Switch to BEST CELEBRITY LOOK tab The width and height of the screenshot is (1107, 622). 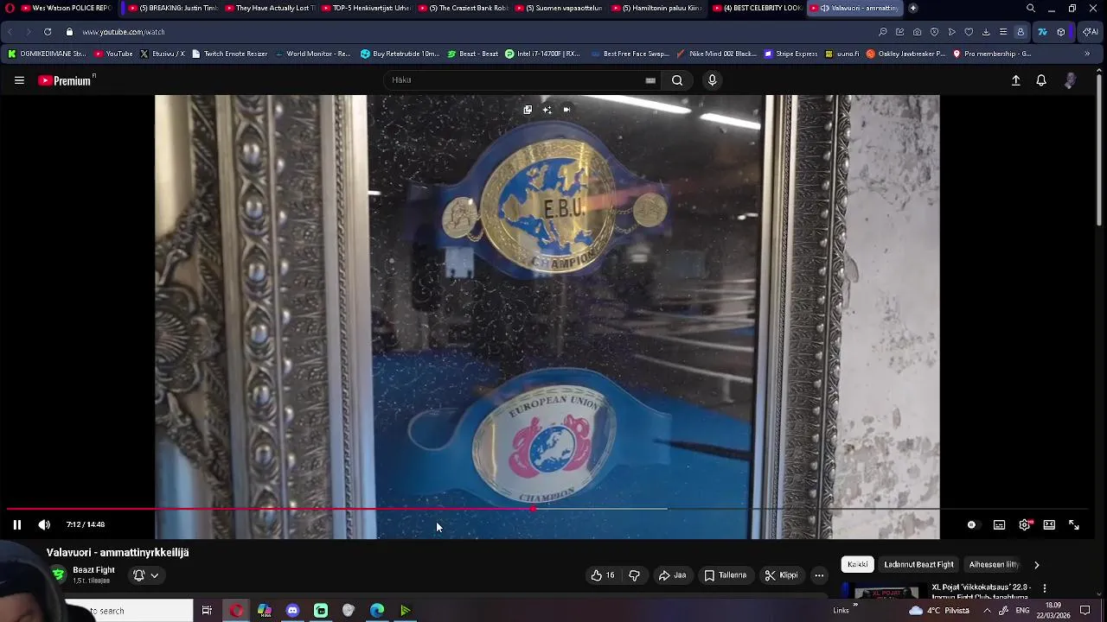point(757,8)
